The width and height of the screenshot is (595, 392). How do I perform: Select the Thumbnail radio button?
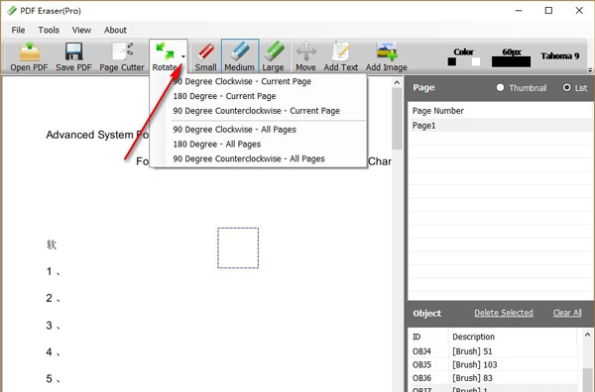tap(500, 87)
